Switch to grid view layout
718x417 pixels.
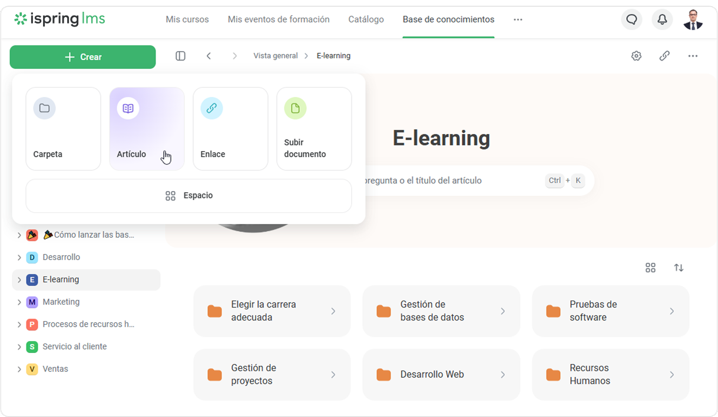pyautogui.click(x=650, y=268)
